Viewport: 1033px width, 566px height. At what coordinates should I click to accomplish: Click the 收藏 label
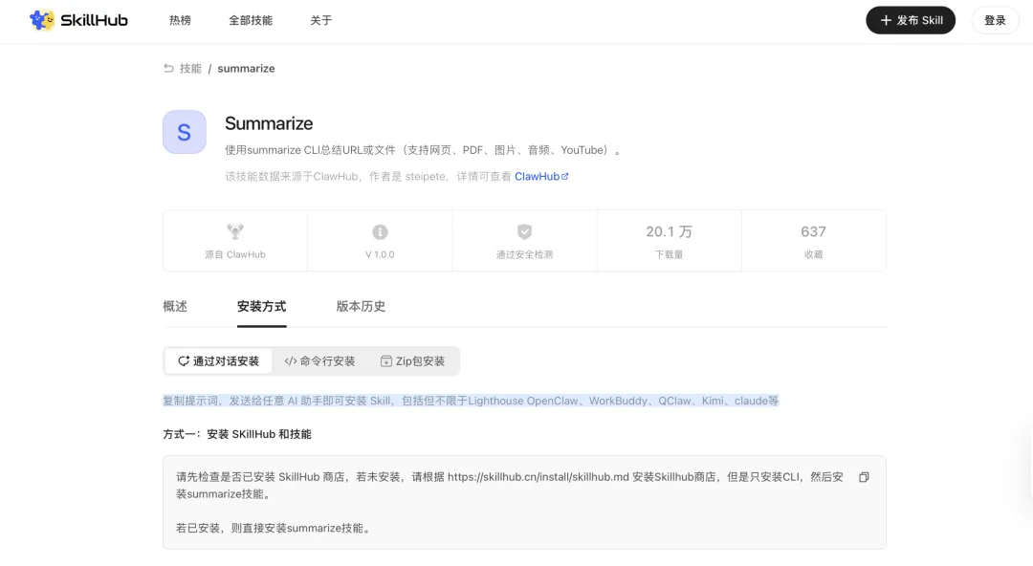[814, 255]
